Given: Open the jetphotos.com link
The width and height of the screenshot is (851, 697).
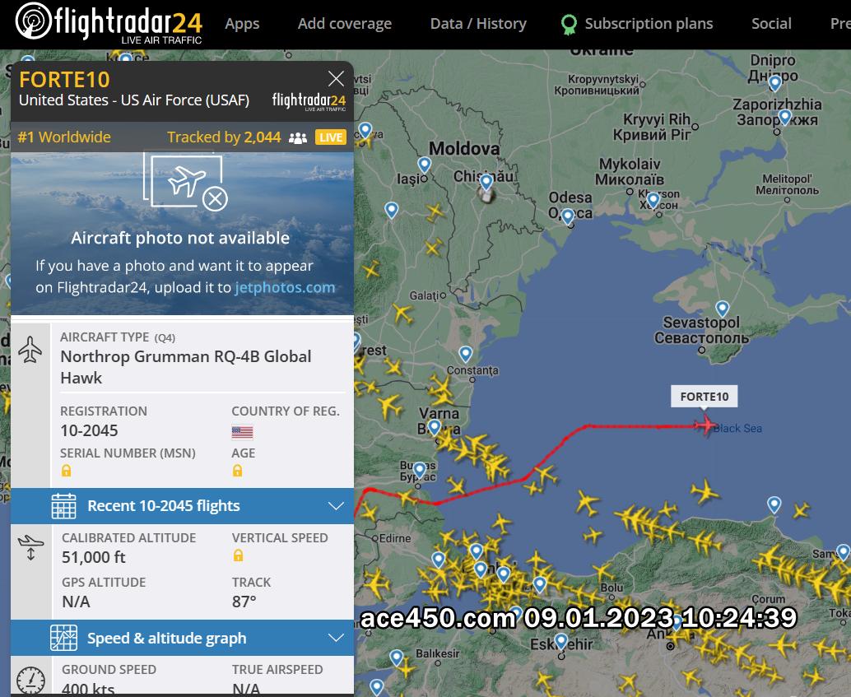Looking at the screenshot, I should point(285,287).
